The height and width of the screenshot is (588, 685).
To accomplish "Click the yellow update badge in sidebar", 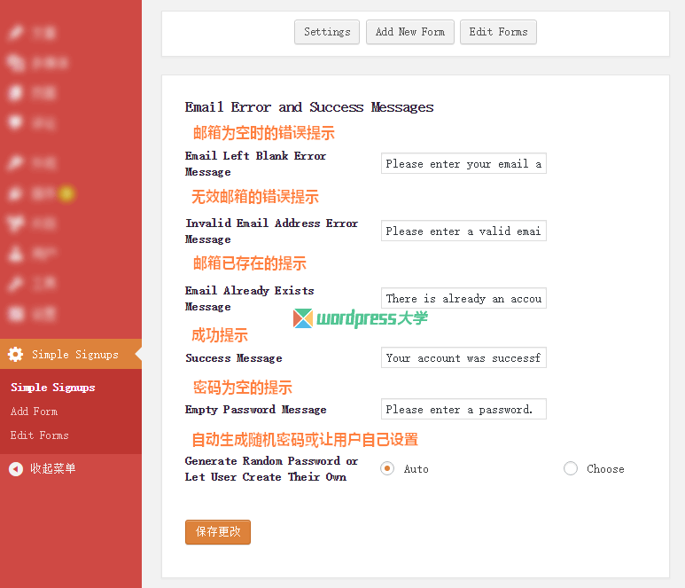I will click(x=66, y=193).
